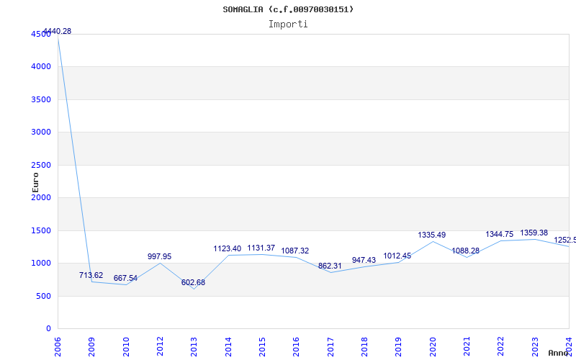Select the 997.95 value label
This screenshot has width=576, height=360.
pyautogui.click(x=159, y=256)
